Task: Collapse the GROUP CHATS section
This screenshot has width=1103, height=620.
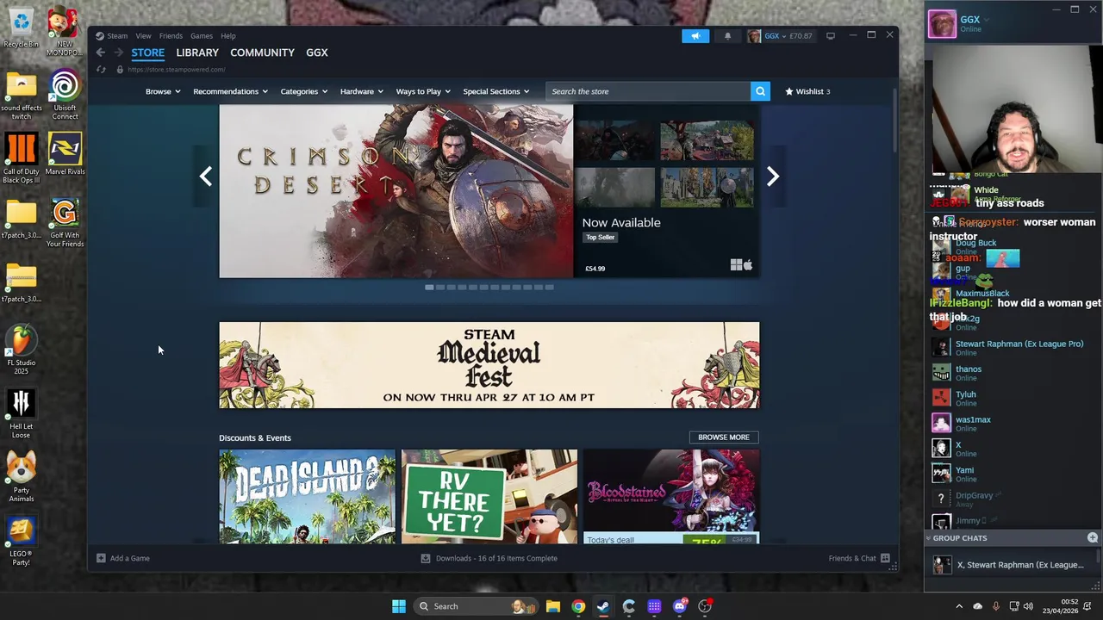Action: point(929,537)
